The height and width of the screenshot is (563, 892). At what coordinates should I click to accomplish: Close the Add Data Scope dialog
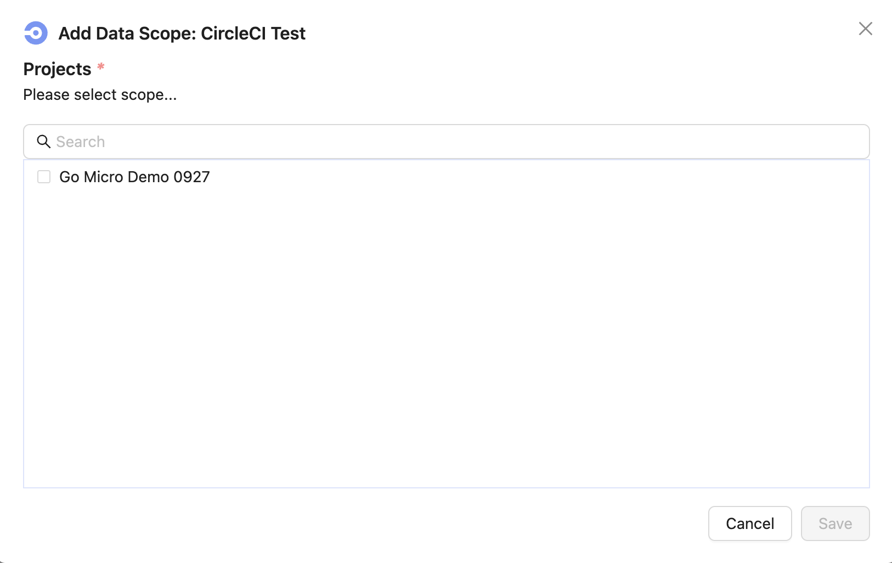(865, 29)
